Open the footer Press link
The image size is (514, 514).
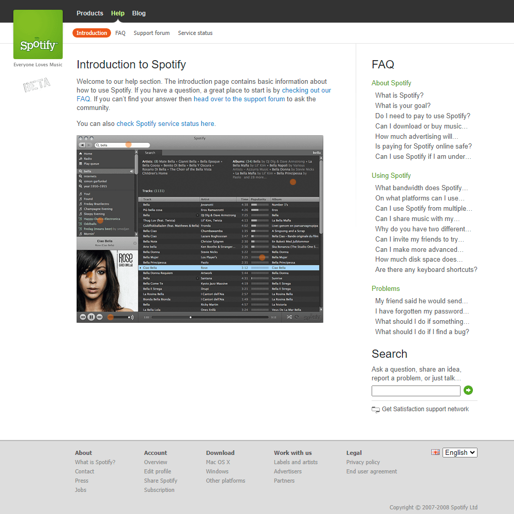point(82,481)
